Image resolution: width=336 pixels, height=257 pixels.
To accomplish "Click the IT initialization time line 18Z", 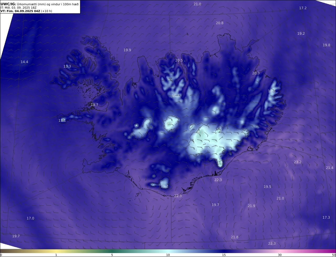I will [x=19, y=8].
